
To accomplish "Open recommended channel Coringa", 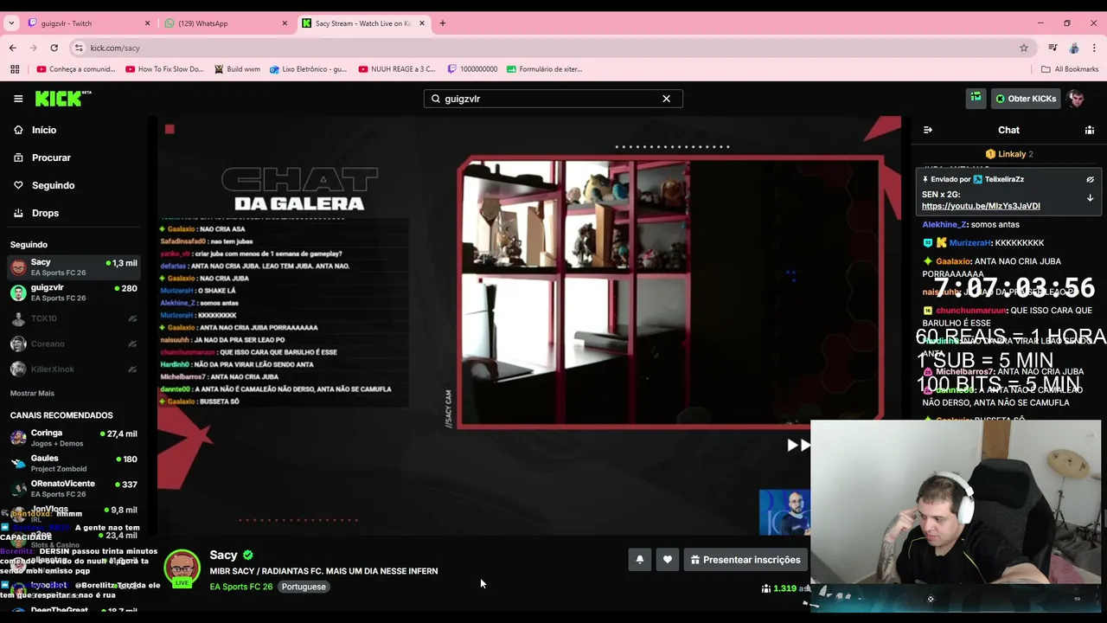I will (x=74, y=438).
